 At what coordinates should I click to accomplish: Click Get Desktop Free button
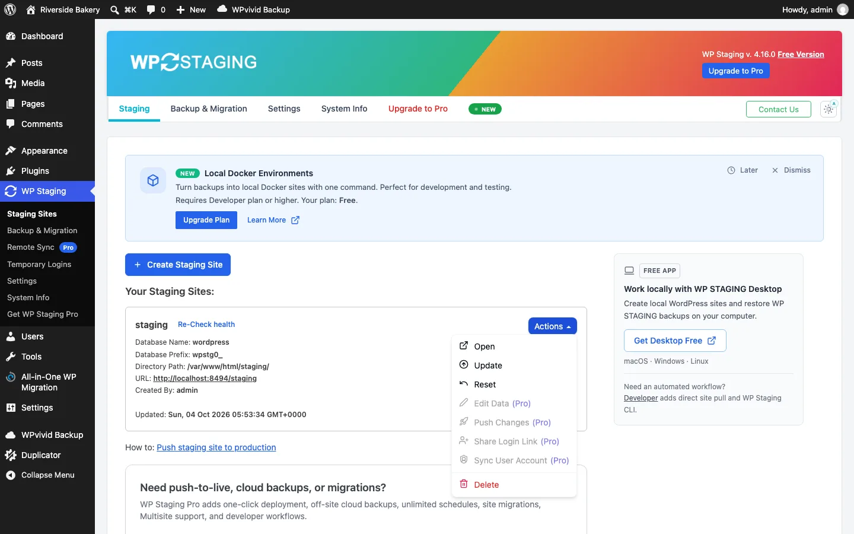tap(675, 341)
